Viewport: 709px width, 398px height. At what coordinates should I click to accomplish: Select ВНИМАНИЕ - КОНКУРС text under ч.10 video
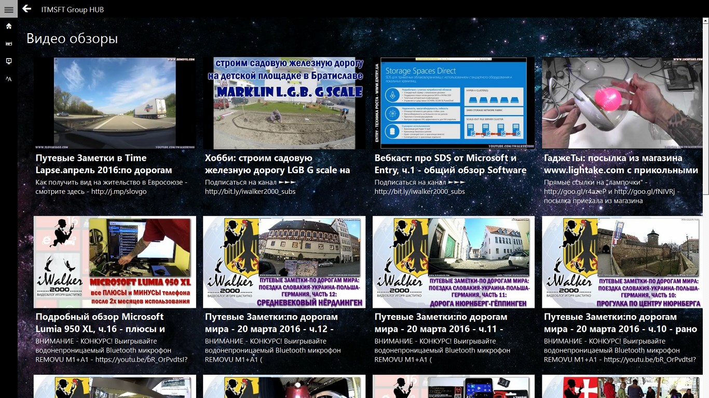pyautogui.click(x=620, y=350)
